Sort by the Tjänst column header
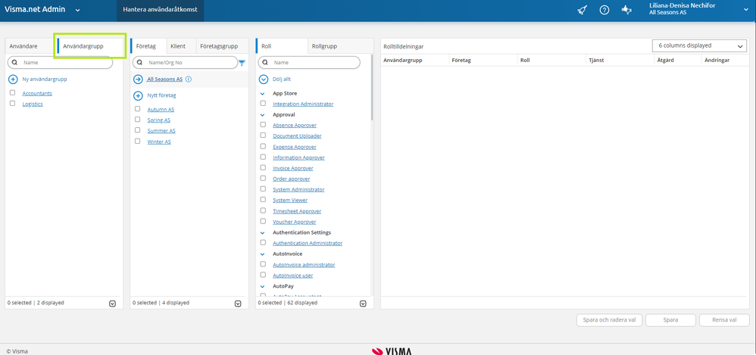The width and height of the screenshot is (756, 355). [596, 61]
